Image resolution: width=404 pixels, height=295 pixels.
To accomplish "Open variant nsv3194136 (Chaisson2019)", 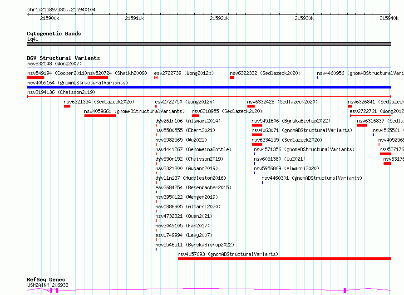I will point(61,92).
